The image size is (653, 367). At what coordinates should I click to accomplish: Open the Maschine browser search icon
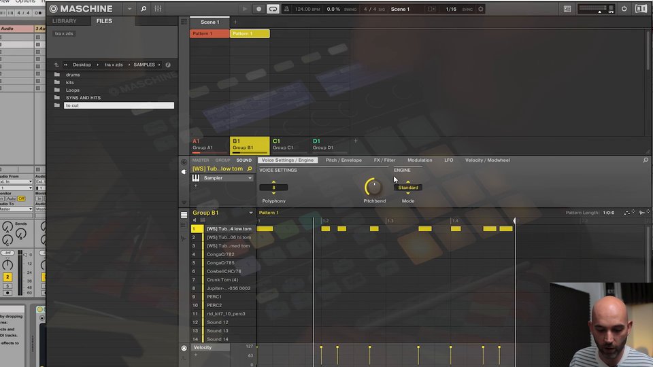(144, 9)
